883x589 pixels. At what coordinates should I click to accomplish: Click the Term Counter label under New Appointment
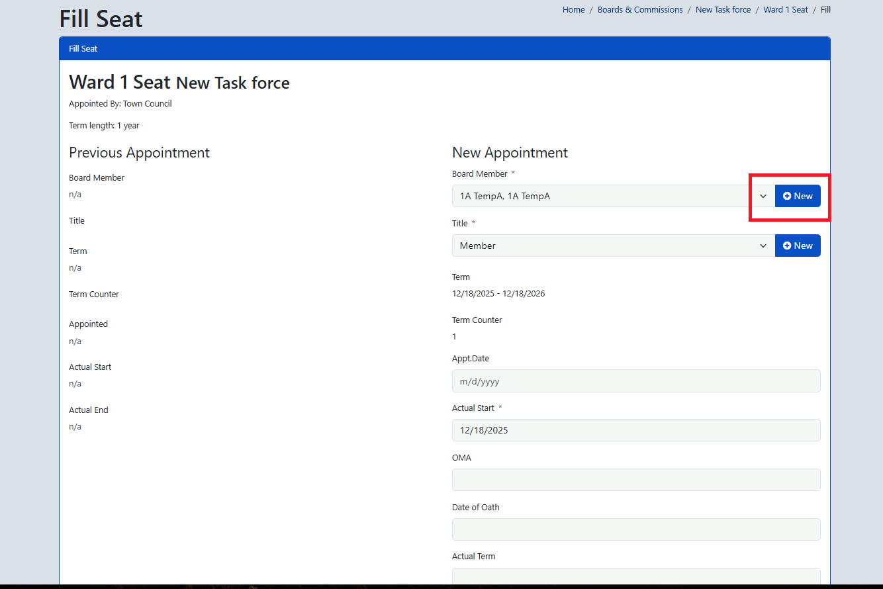(477, 320)
